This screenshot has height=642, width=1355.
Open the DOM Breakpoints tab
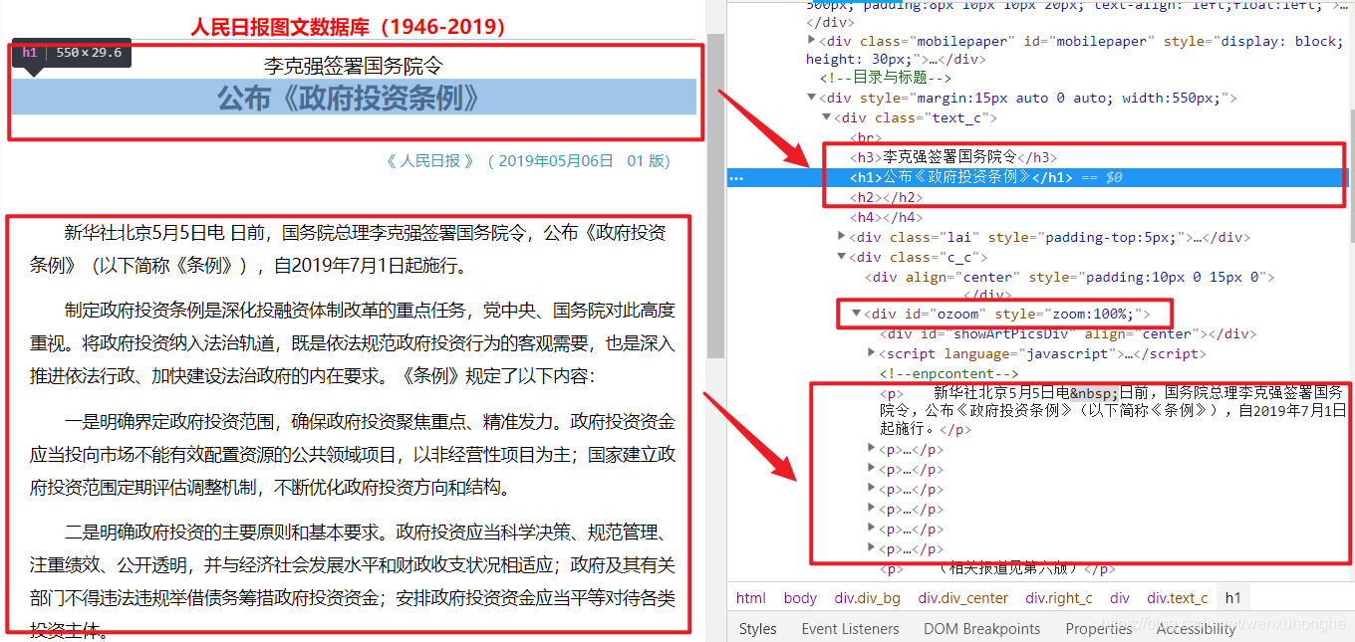pyautogui.click(x=981, y=628)
